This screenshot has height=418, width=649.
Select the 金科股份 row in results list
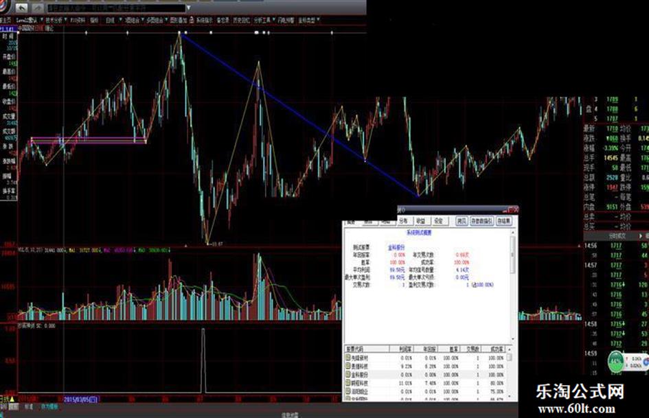[x=426, y=375]
